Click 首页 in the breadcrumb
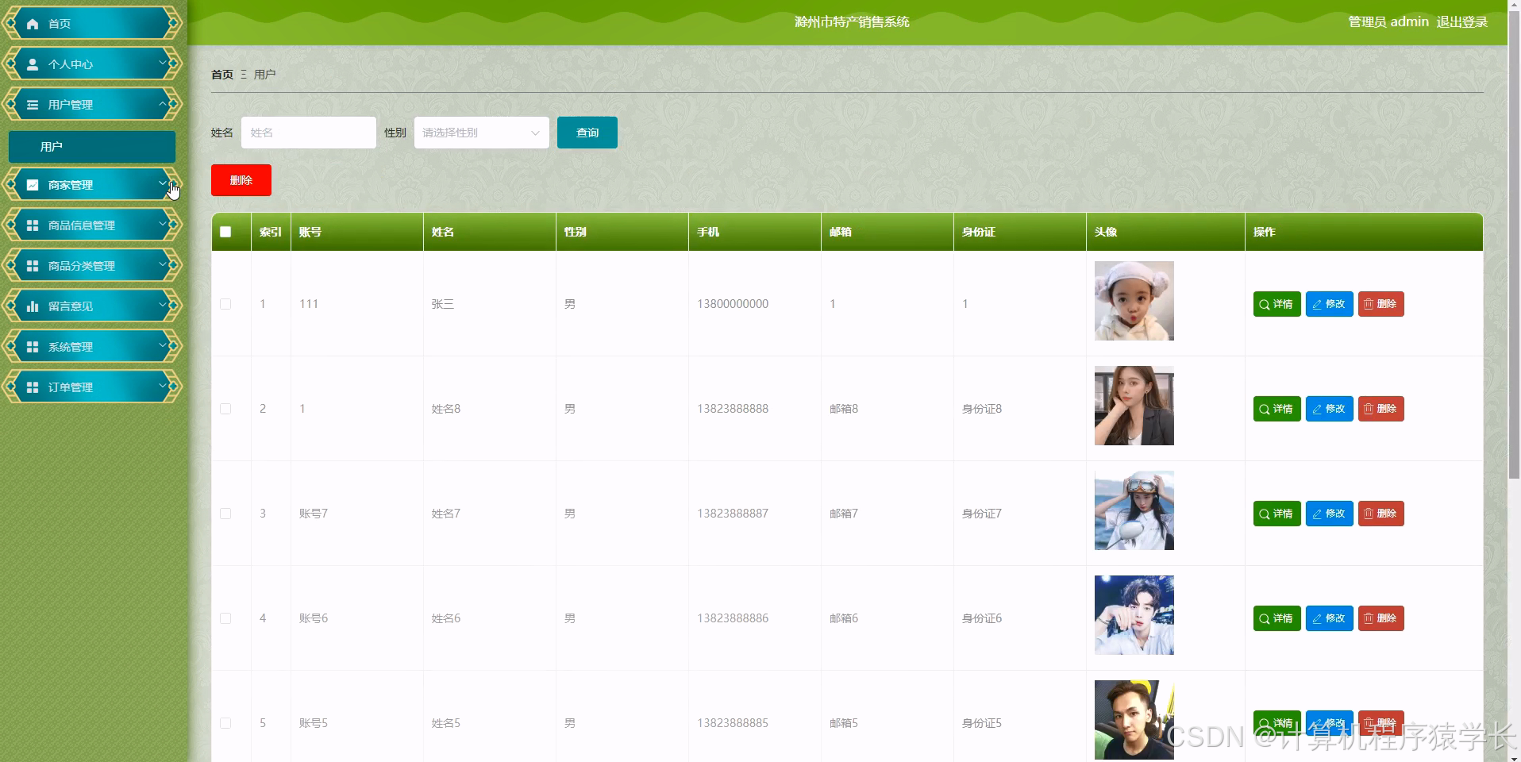The image size is (1521, 762). click(x=222, y=75)
